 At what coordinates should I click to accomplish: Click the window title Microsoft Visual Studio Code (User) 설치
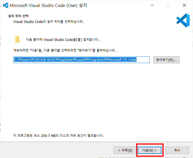tap(48, 6)
